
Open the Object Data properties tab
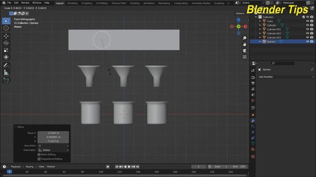click(253, 144)
